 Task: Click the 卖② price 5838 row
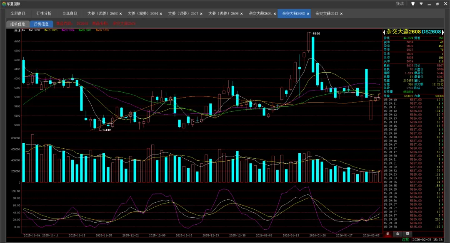coord(413,46)
